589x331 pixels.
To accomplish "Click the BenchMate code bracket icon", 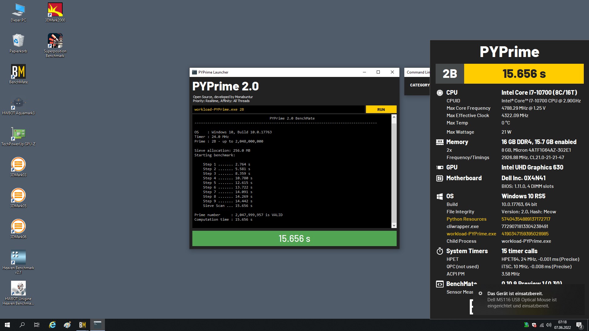I will click(440, 284).
